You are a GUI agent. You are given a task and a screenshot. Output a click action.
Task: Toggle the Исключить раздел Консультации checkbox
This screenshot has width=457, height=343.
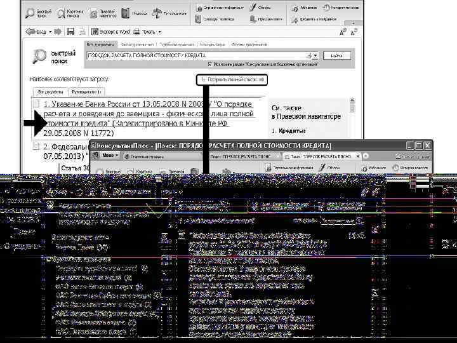[210, 64]
